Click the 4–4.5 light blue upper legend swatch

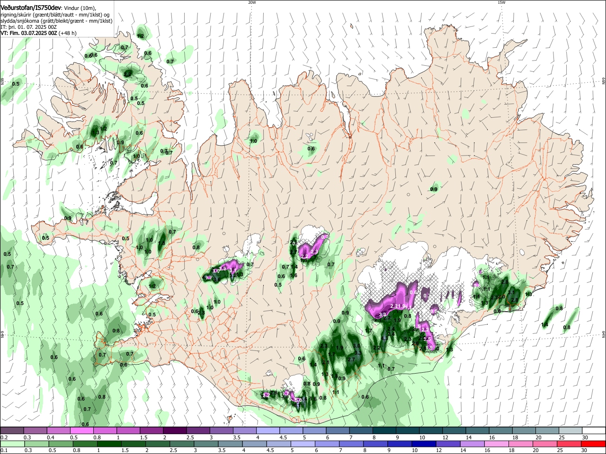tap(267, 430)
